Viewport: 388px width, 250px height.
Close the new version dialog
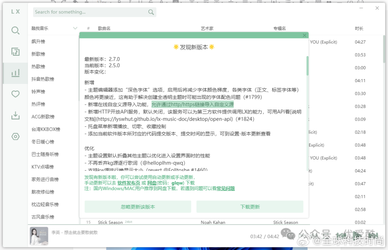click(x=304, y=36)
